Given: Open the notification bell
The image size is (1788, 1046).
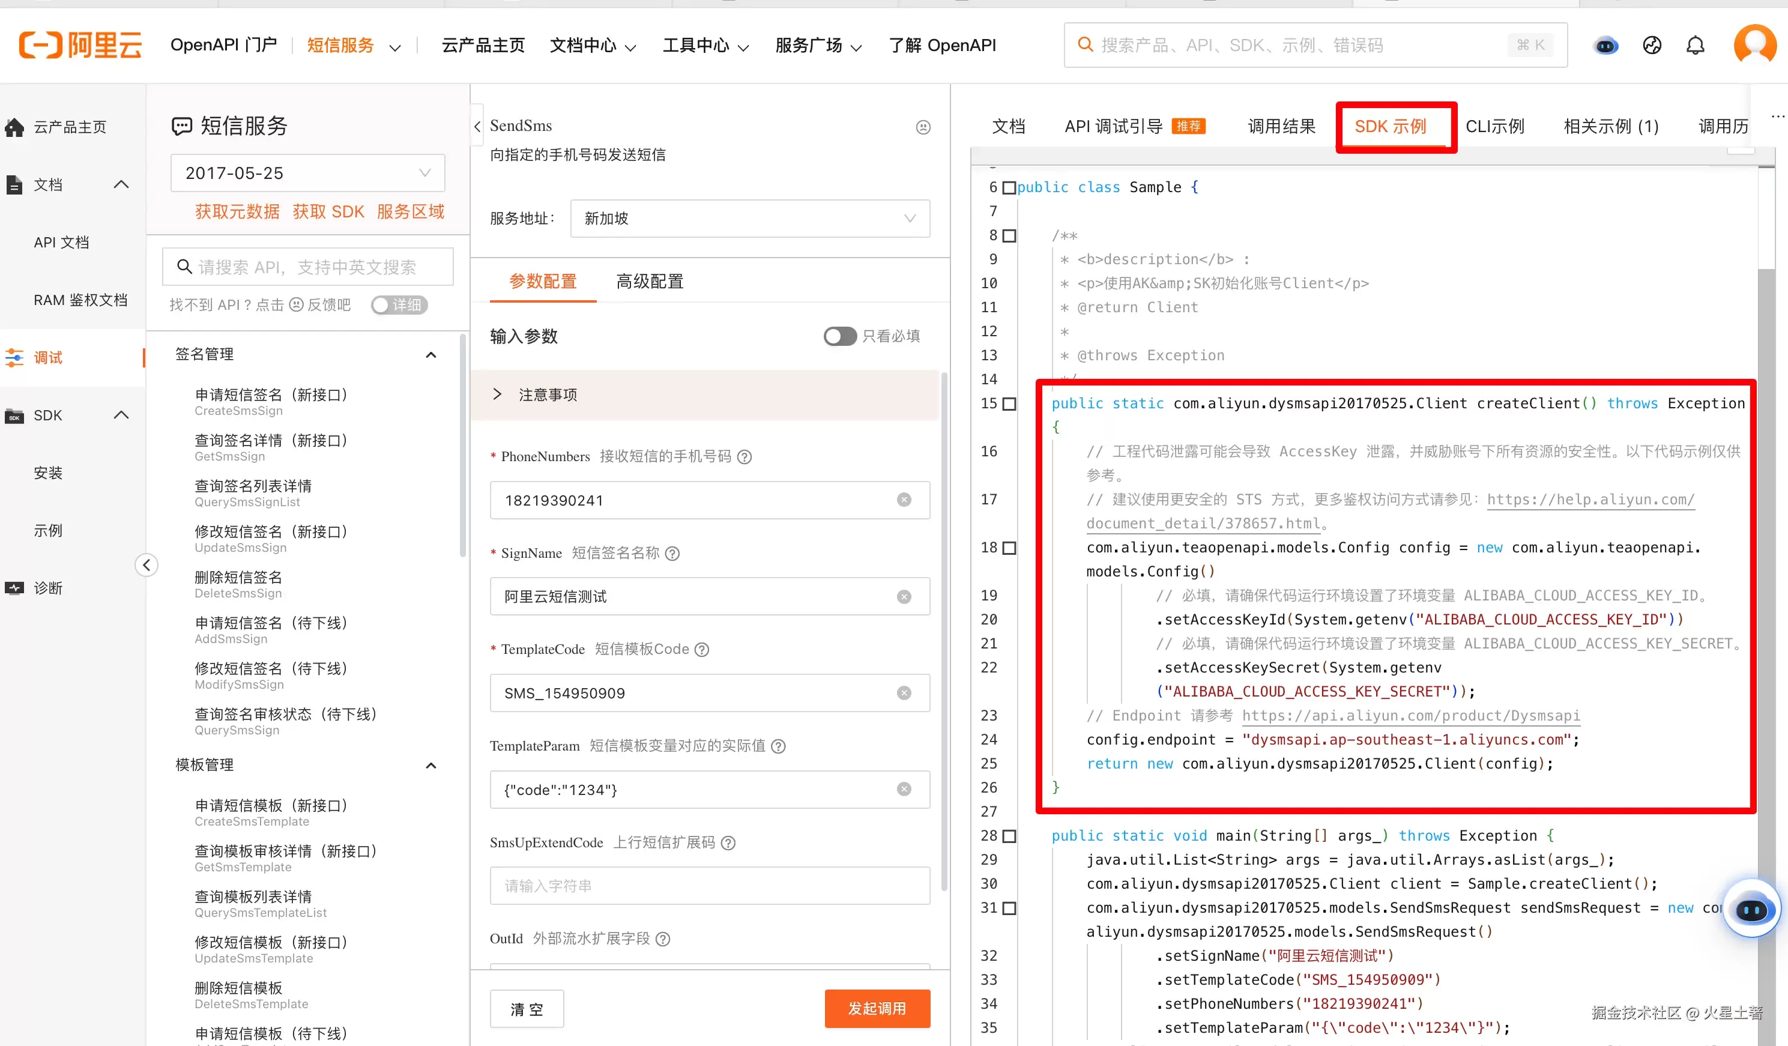Looking at the screenshot, I should coord(1695,46).
